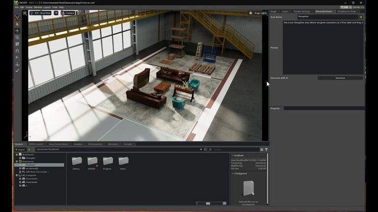Open the Window menu
The image size is (378, 212).
click(x=38, y=8)
